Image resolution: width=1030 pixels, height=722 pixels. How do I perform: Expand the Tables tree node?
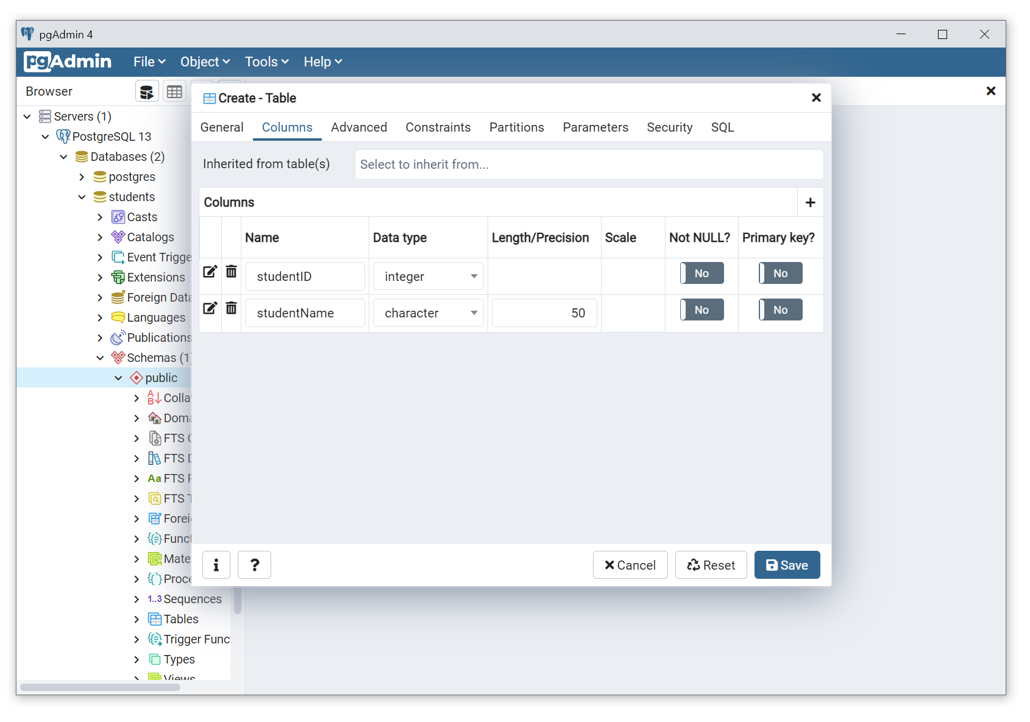[137, 619]
